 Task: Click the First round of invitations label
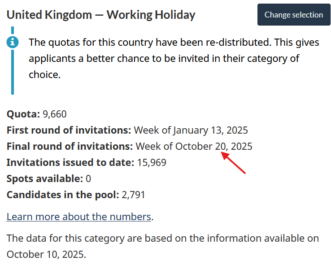(x=69, y=130)
